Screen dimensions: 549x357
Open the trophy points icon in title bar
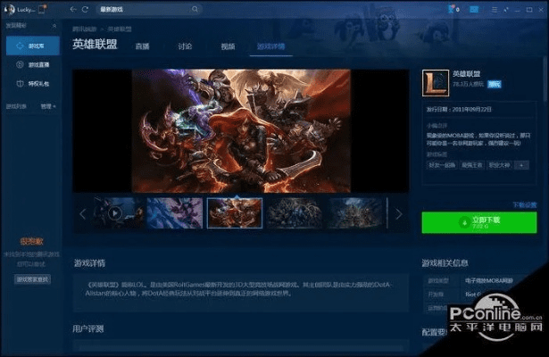pyautogui.click(x=453, y=9)
